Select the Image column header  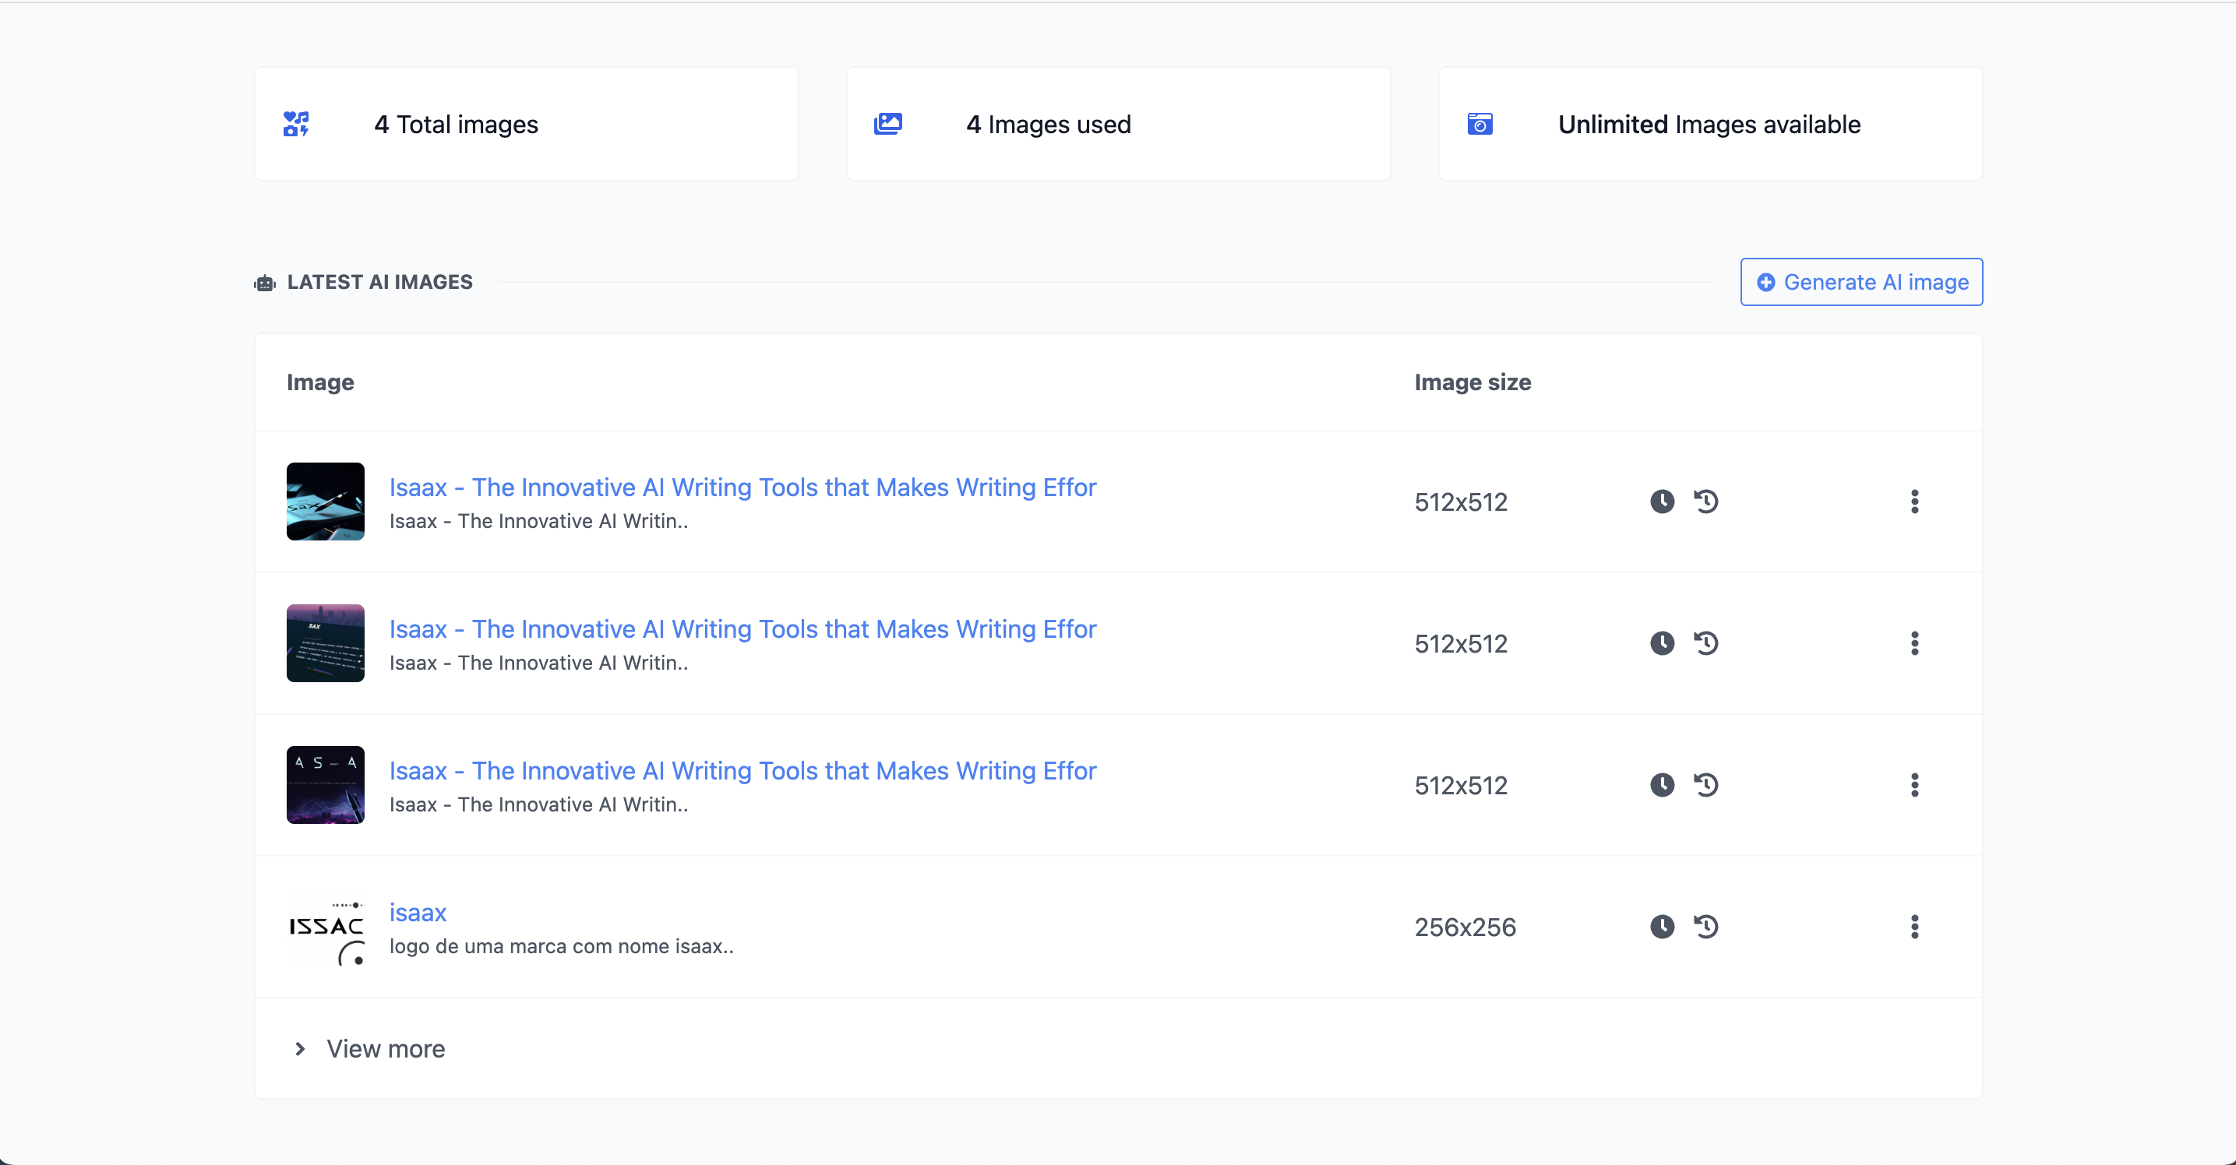point(319,382)
